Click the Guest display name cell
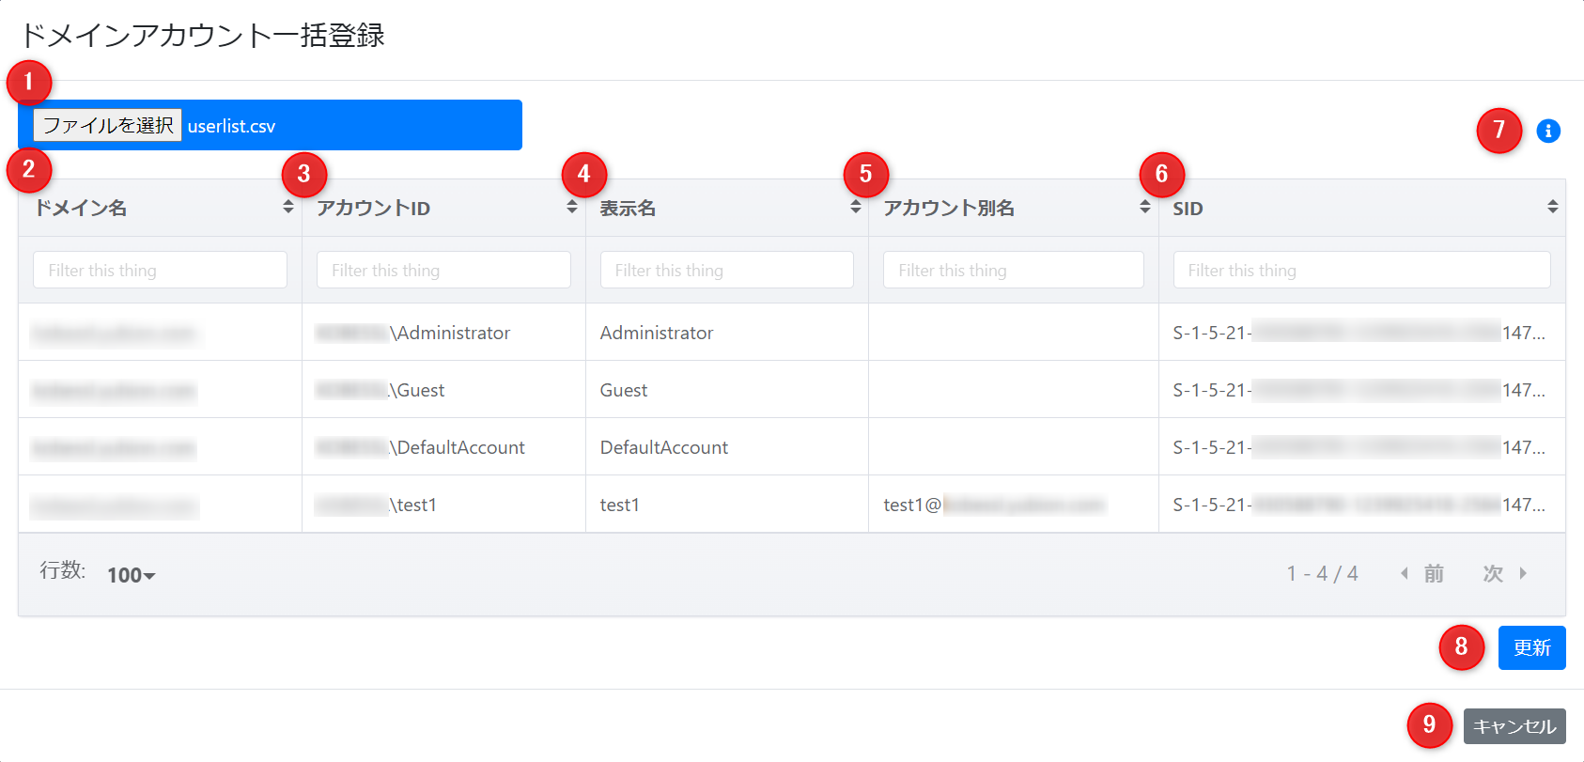Viewport: 1584px width, 762px height. (x=727, y=390)
